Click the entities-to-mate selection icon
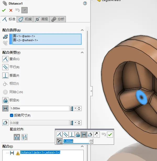Screen dimensions: 157x161 coord(5,37)
